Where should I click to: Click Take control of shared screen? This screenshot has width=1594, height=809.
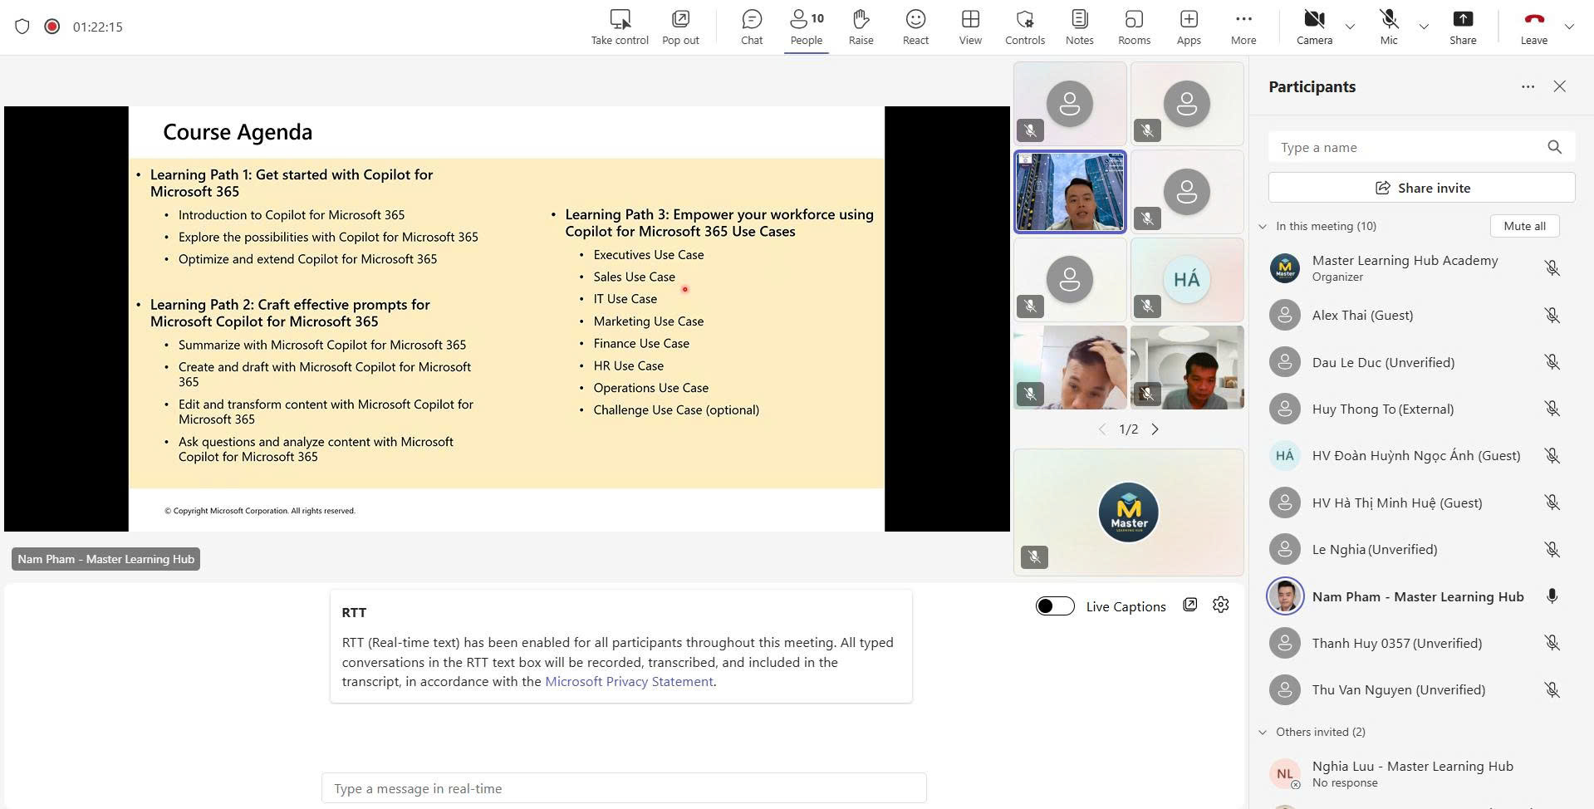[x=620, y=27]
